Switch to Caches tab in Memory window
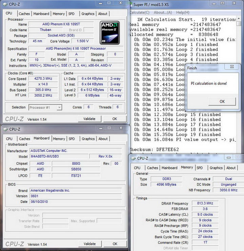The image size is (244, 251). coord(152,168)
